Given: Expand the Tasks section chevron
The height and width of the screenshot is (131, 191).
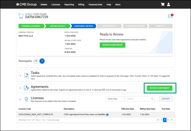Looking at the screenshot, I should tap(20, 76).
